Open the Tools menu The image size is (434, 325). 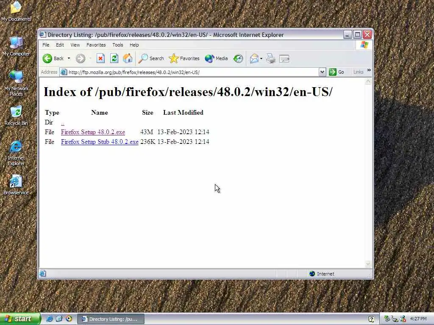click(x=118, y=45)
